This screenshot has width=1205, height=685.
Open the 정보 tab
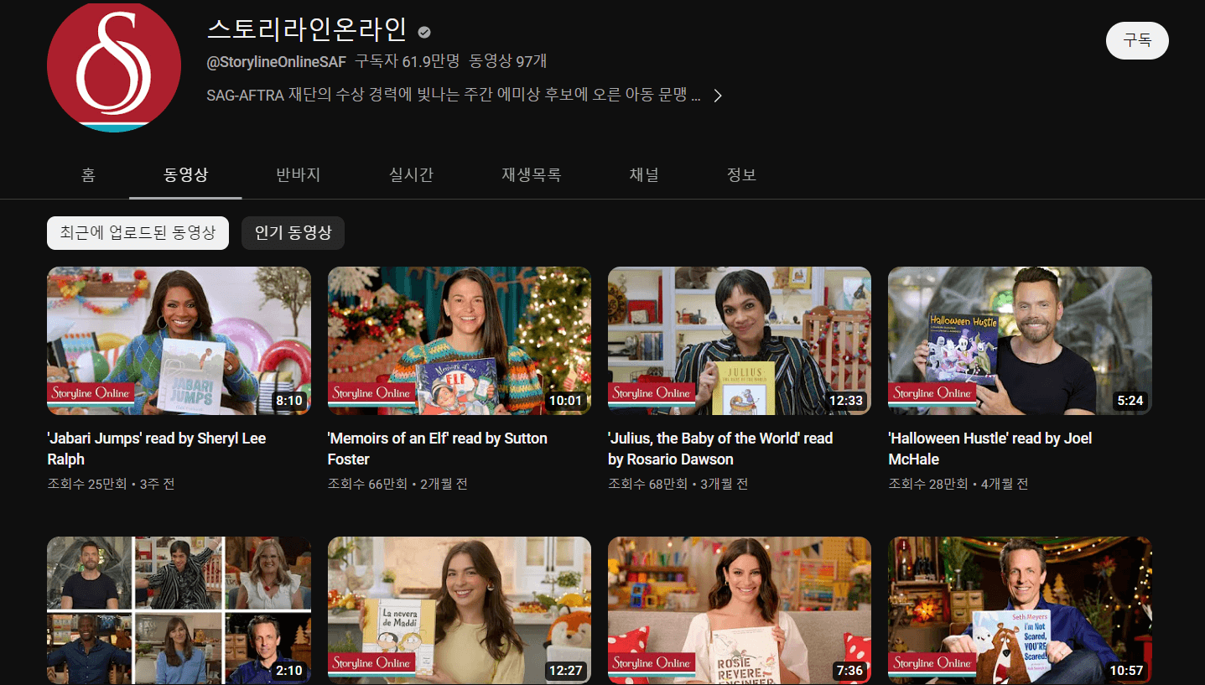coord(741,175)
